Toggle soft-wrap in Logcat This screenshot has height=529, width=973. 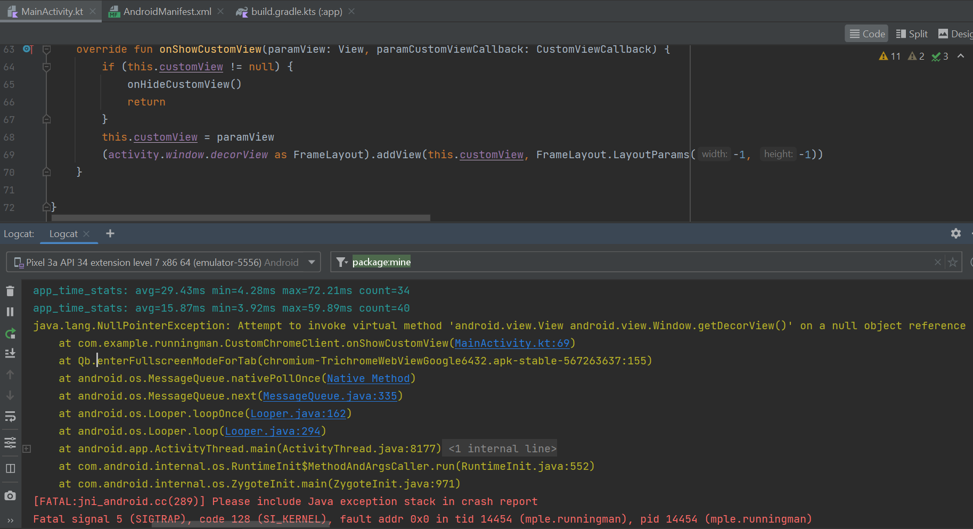[10, 417]
